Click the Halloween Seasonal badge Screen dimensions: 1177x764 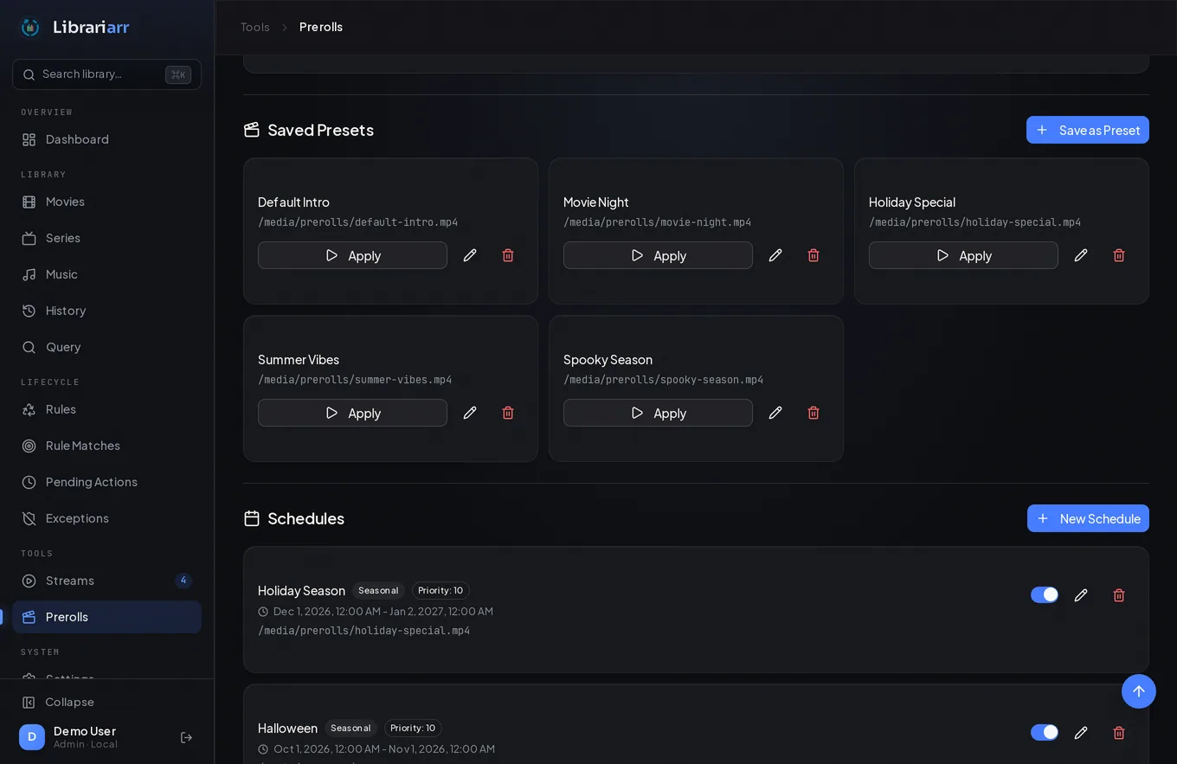pos(351,729)
